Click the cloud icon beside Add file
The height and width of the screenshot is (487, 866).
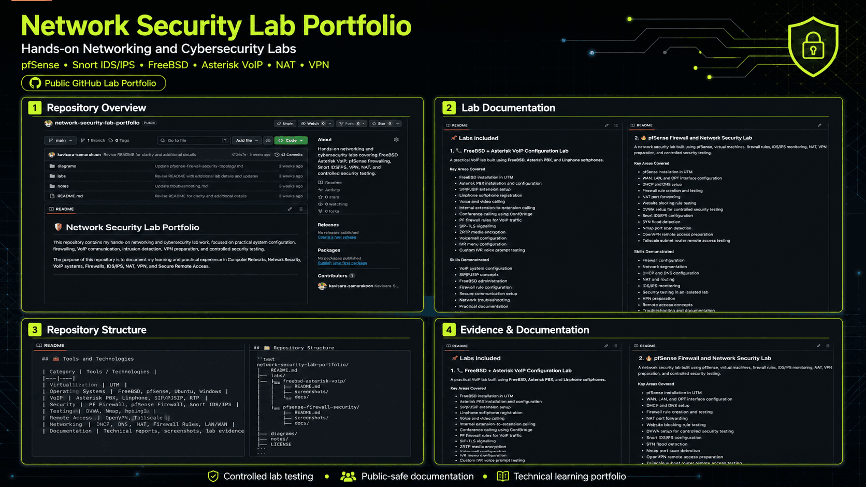coord(268,140)
